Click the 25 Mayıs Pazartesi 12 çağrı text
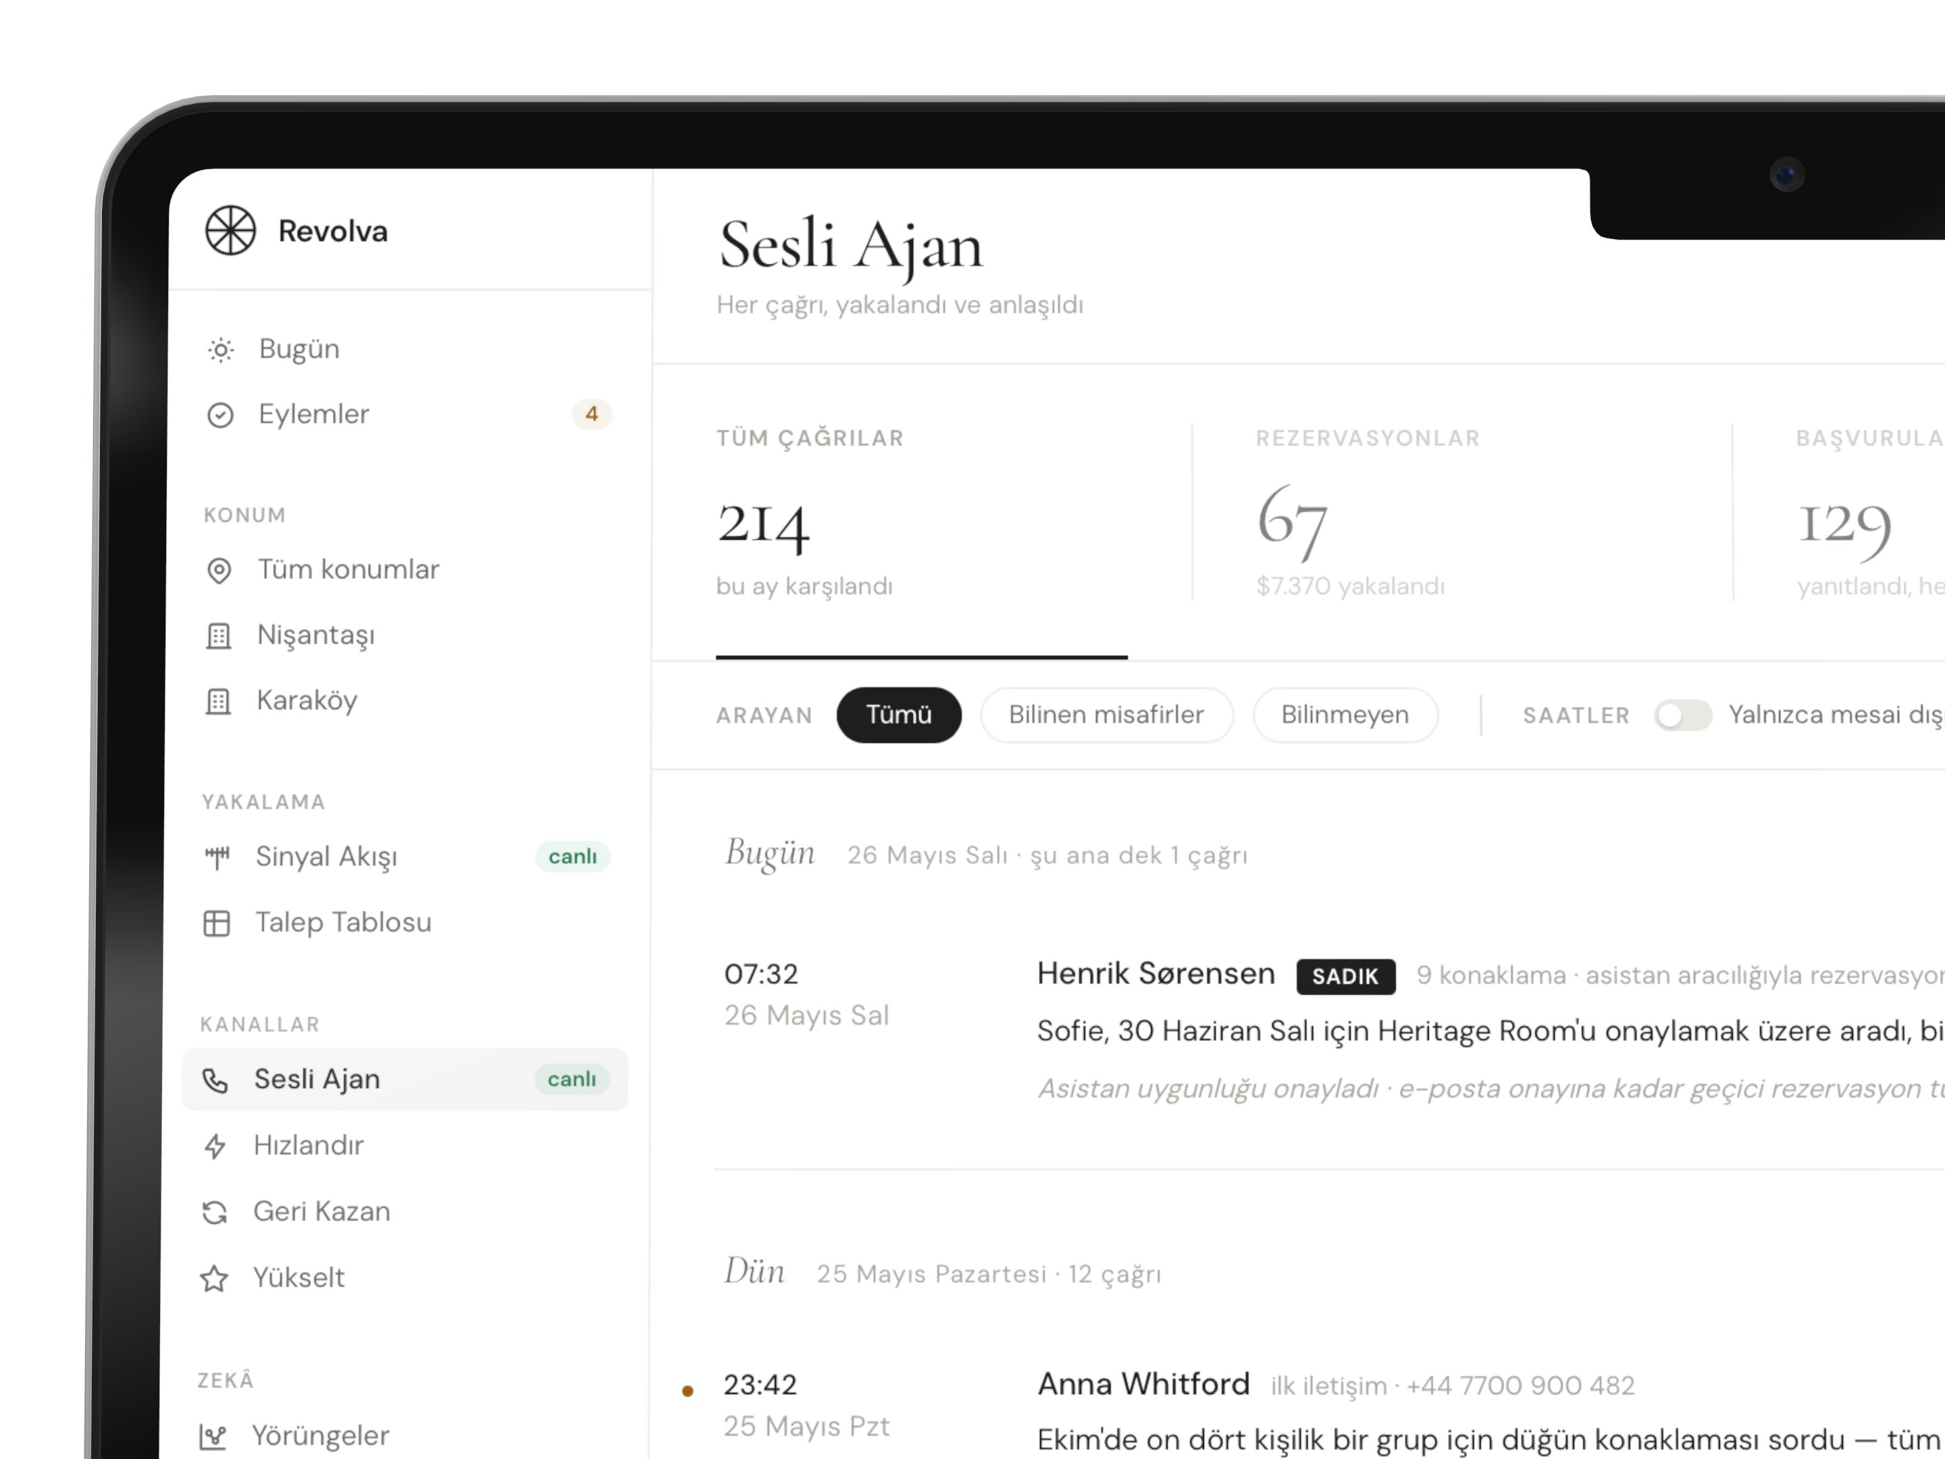This screenshot has height=1459, width=1945. (x=988, y=1275)
